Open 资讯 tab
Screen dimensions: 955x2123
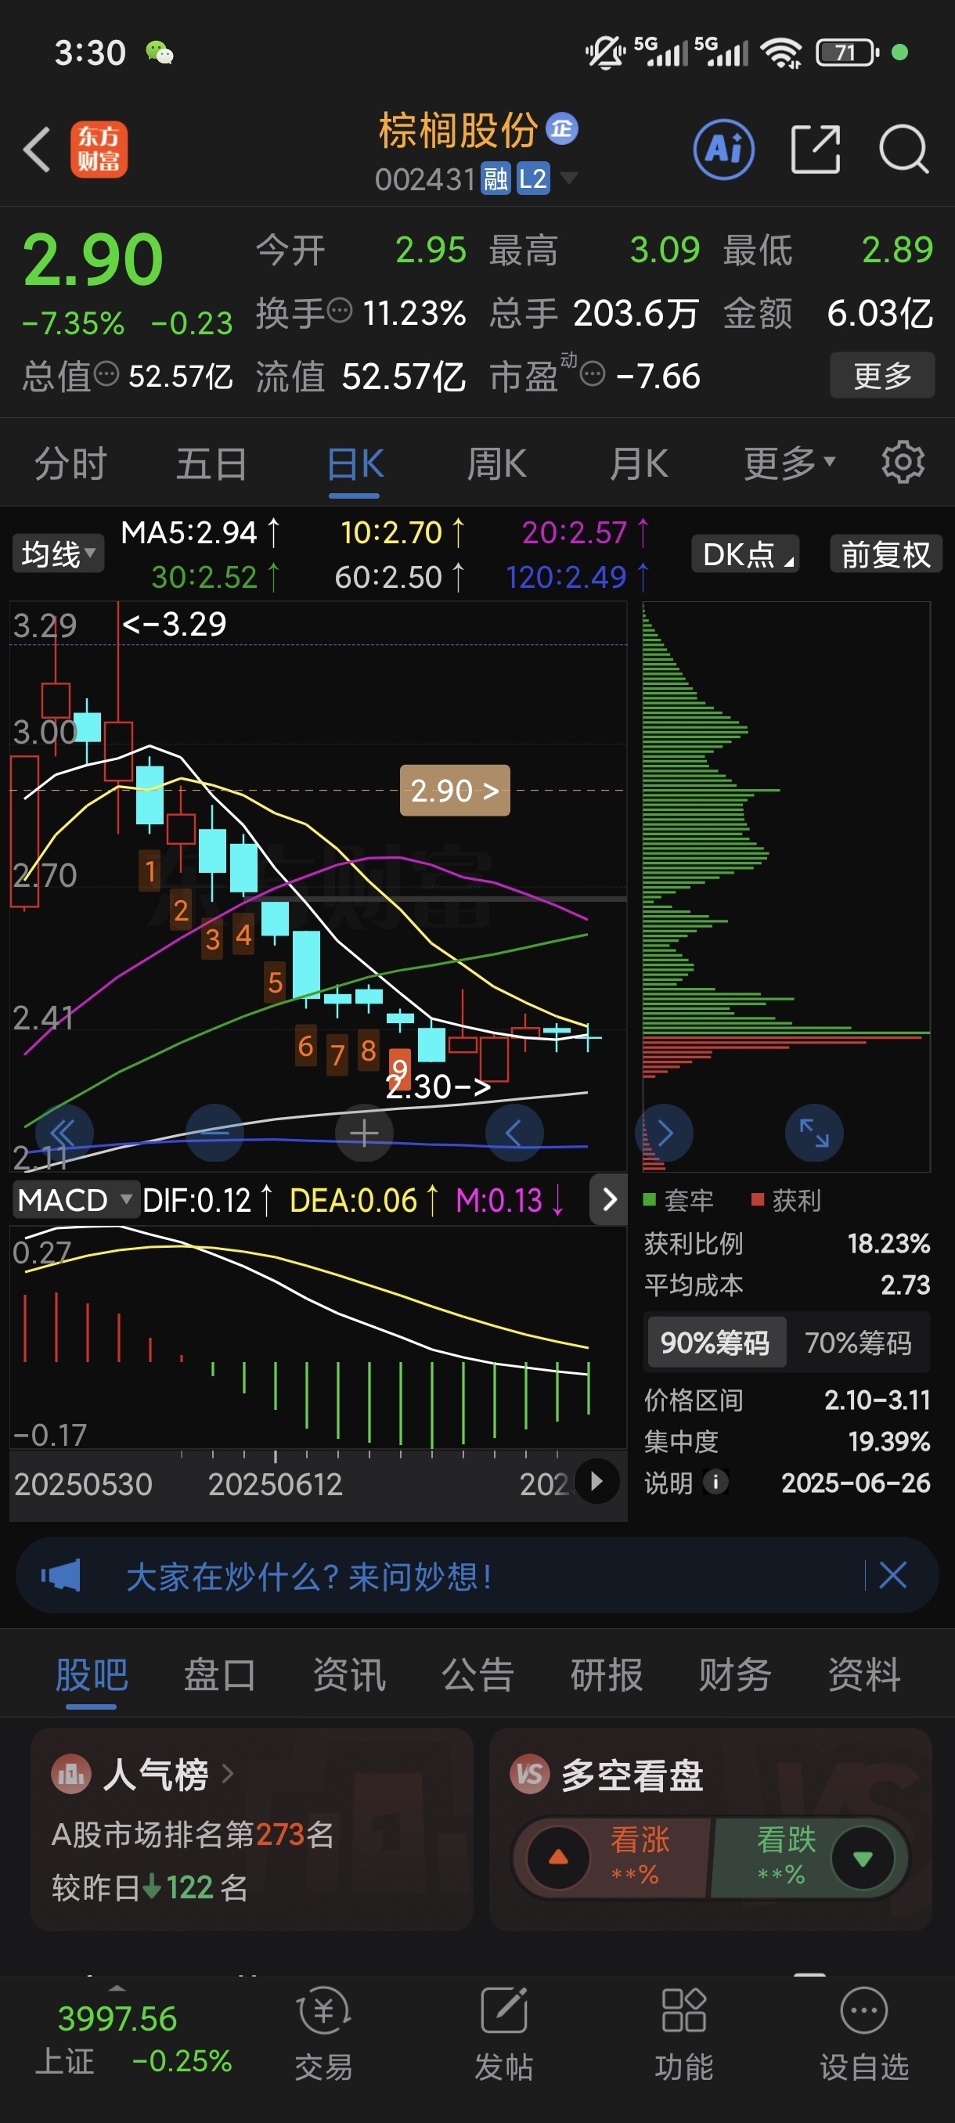pyautogui.click(x=349, y=1674)
